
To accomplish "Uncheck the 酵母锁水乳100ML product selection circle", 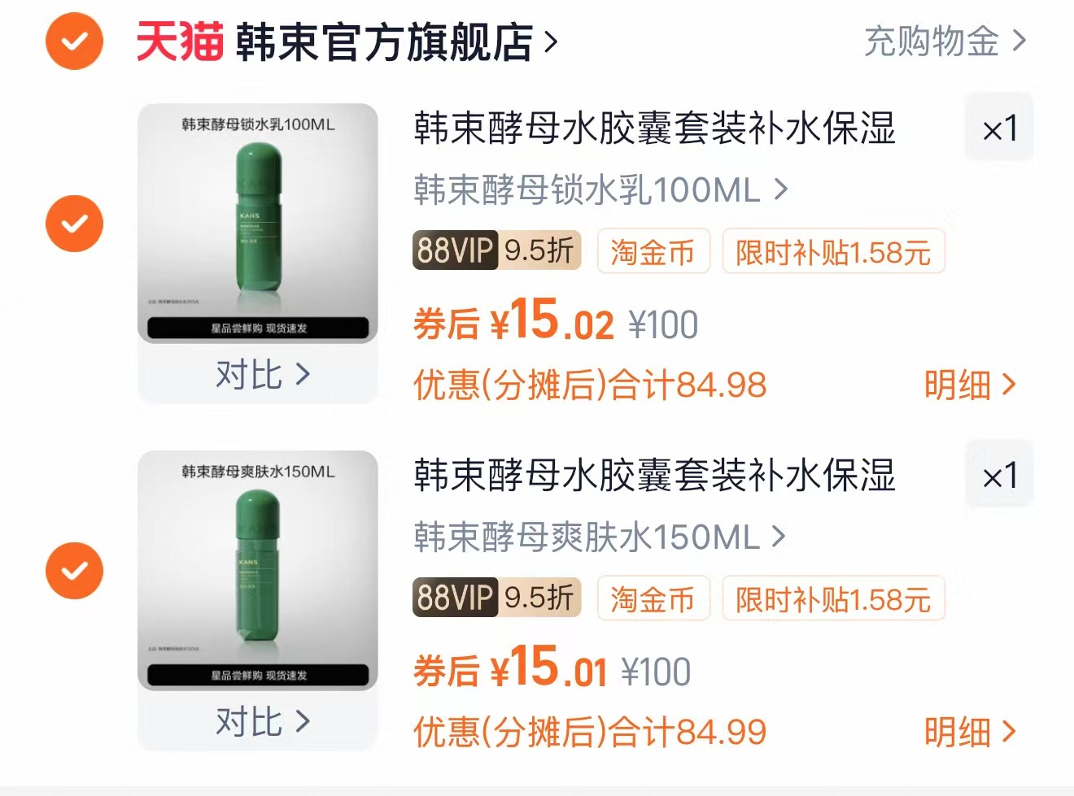I will coord(74,223).
